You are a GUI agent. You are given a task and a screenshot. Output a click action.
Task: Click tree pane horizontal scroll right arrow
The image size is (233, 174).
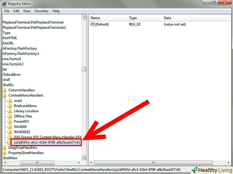click(x=79, y=163)
